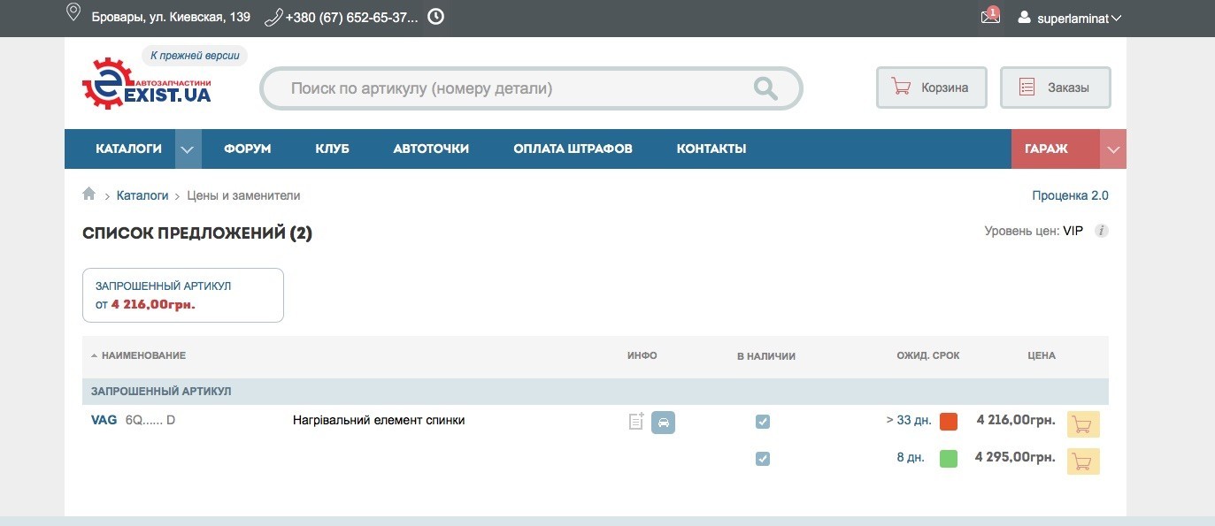Viewport: 1215px width, 526px height.
Task: Go to Оплата штрафов section
Action: tap(573, 149)
